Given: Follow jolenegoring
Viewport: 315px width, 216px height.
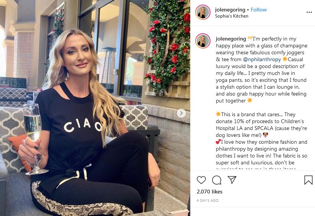Looking at the screenshot, I should 259,10.
